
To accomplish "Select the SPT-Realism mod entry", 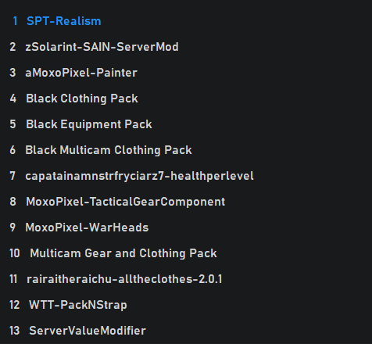I will 64,21.
